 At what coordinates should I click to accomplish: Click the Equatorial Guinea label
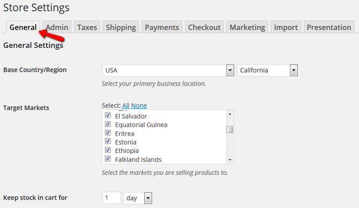[141, 125]
